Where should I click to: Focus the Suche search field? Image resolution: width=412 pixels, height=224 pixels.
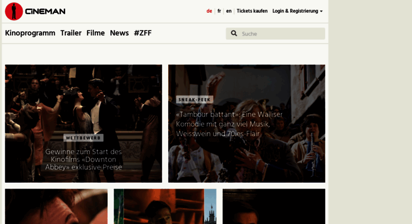point(275,33)
